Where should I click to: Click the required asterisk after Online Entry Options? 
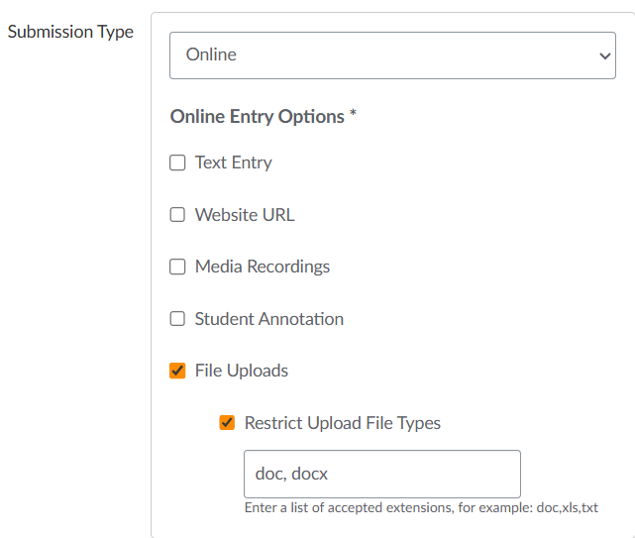point(353,116)
